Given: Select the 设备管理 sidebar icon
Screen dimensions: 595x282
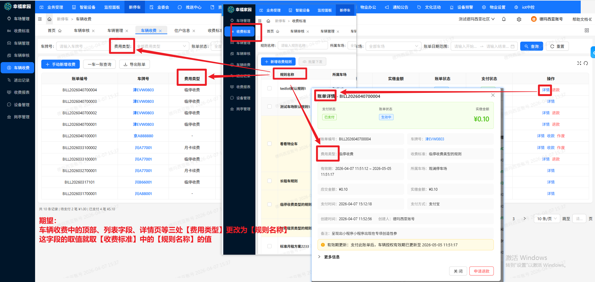Looking at the screenshot, I should [17, 104].
